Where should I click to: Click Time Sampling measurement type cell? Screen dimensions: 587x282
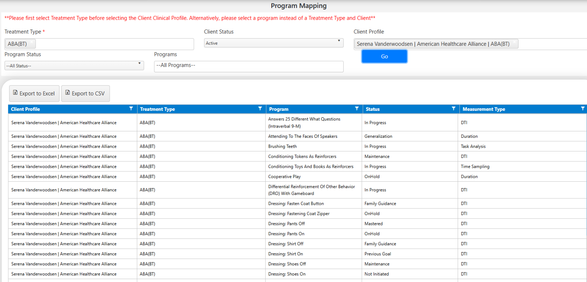pos(522,167)
